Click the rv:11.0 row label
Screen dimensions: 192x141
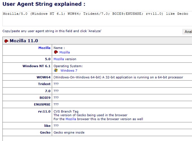(44, 112)
